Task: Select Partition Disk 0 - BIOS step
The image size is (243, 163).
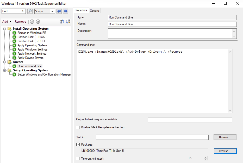Action: (x=31, y=37)
